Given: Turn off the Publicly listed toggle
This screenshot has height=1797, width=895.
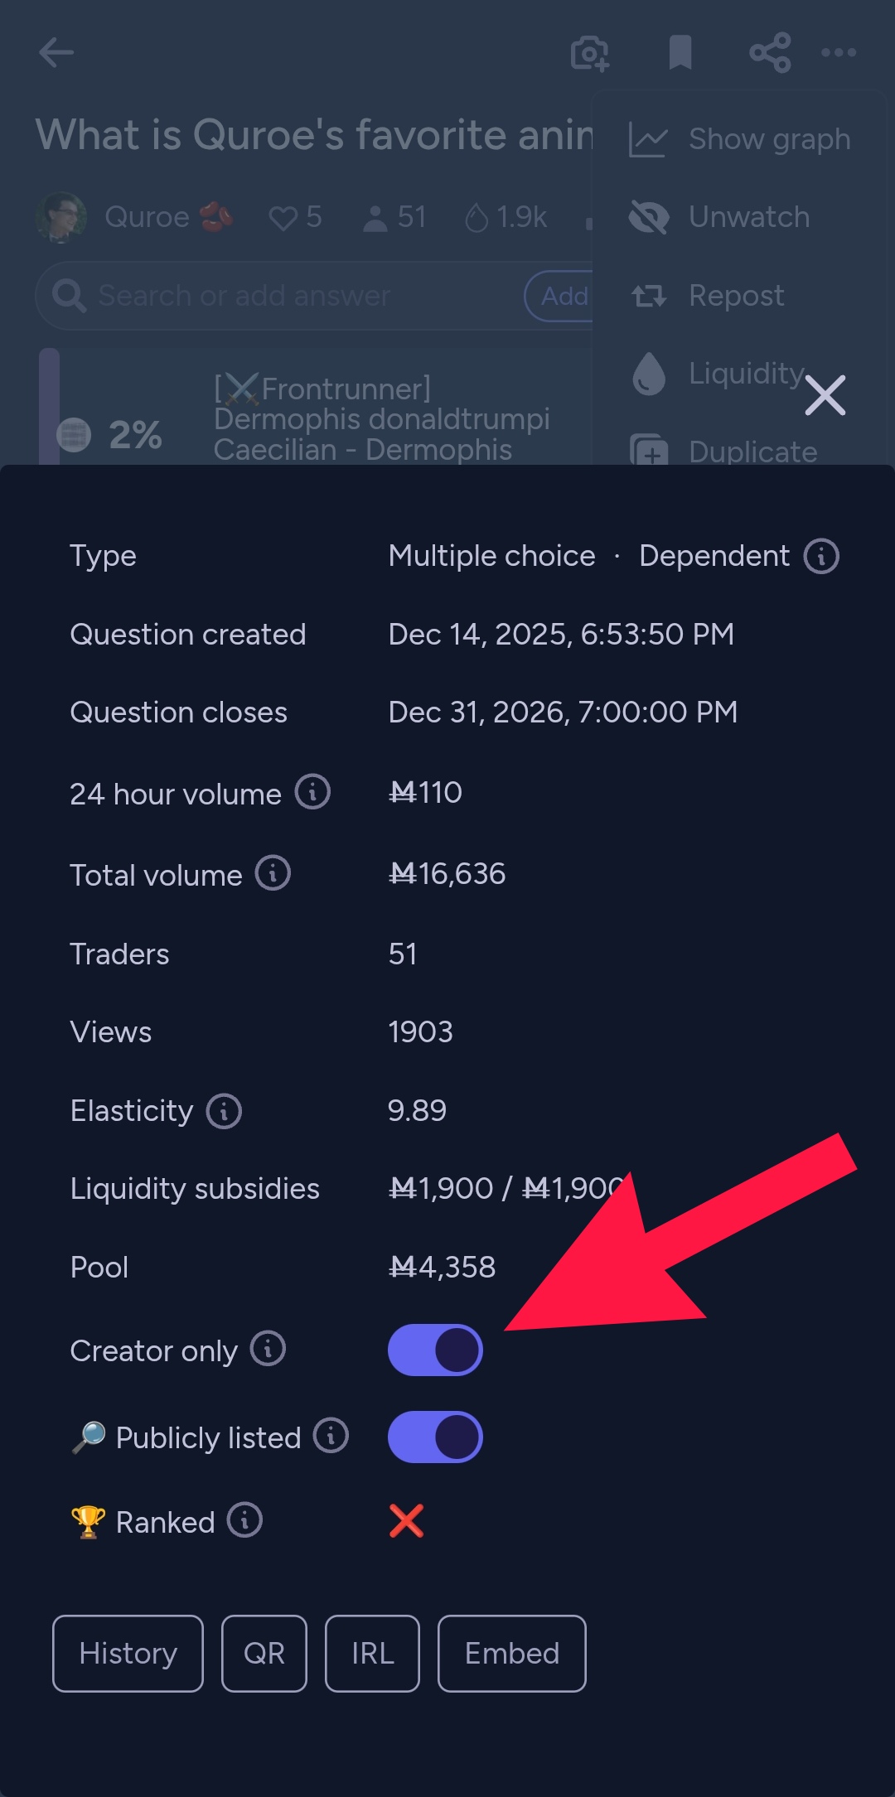Looking at the screenshot, I should click(x=435, y=1437).
